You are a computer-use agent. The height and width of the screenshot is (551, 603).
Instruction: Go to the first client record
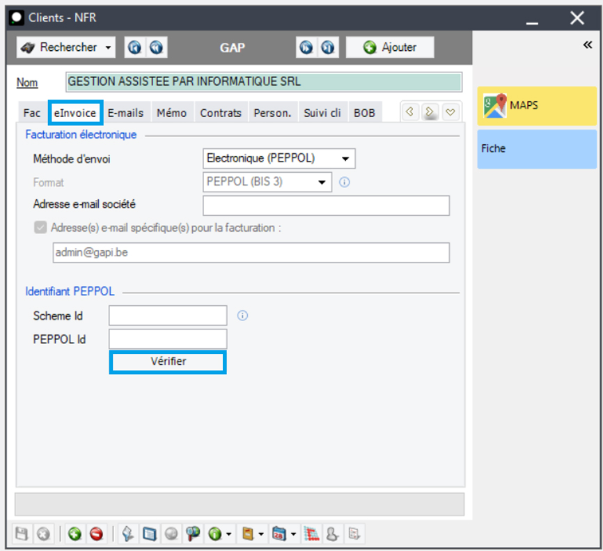135,47
